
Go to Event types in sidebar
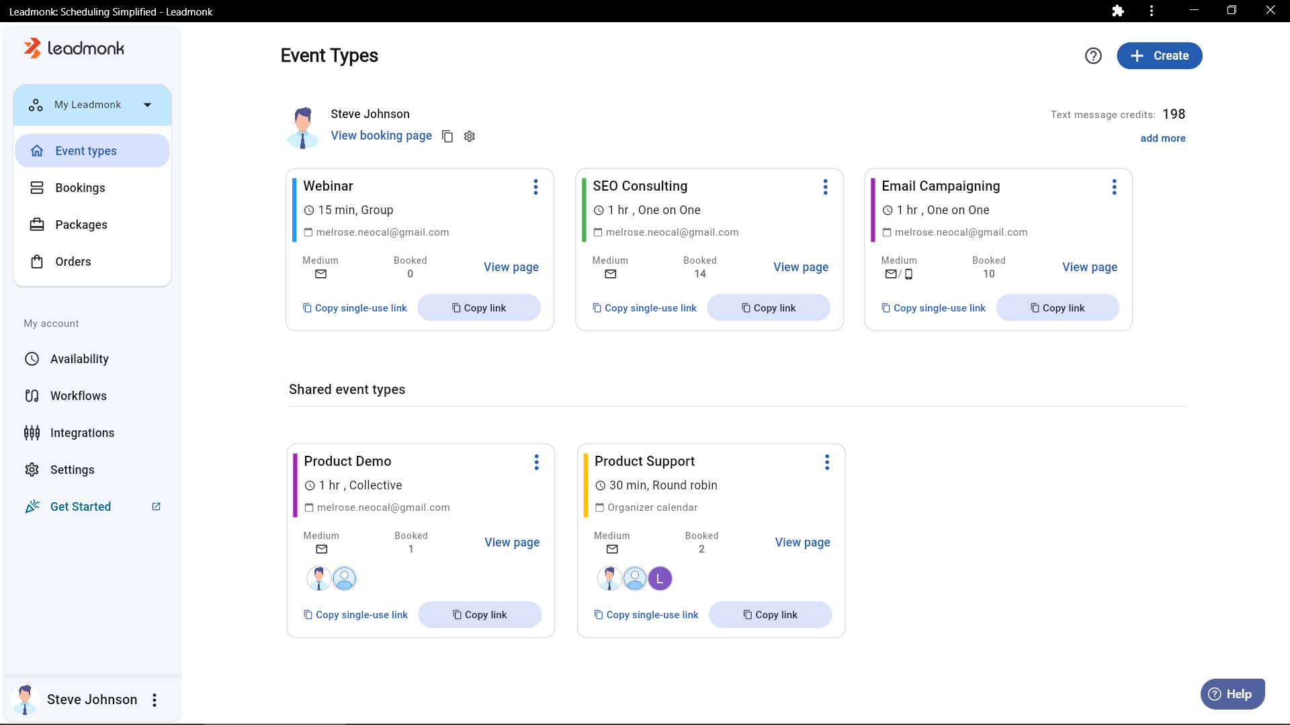(92, 151)
